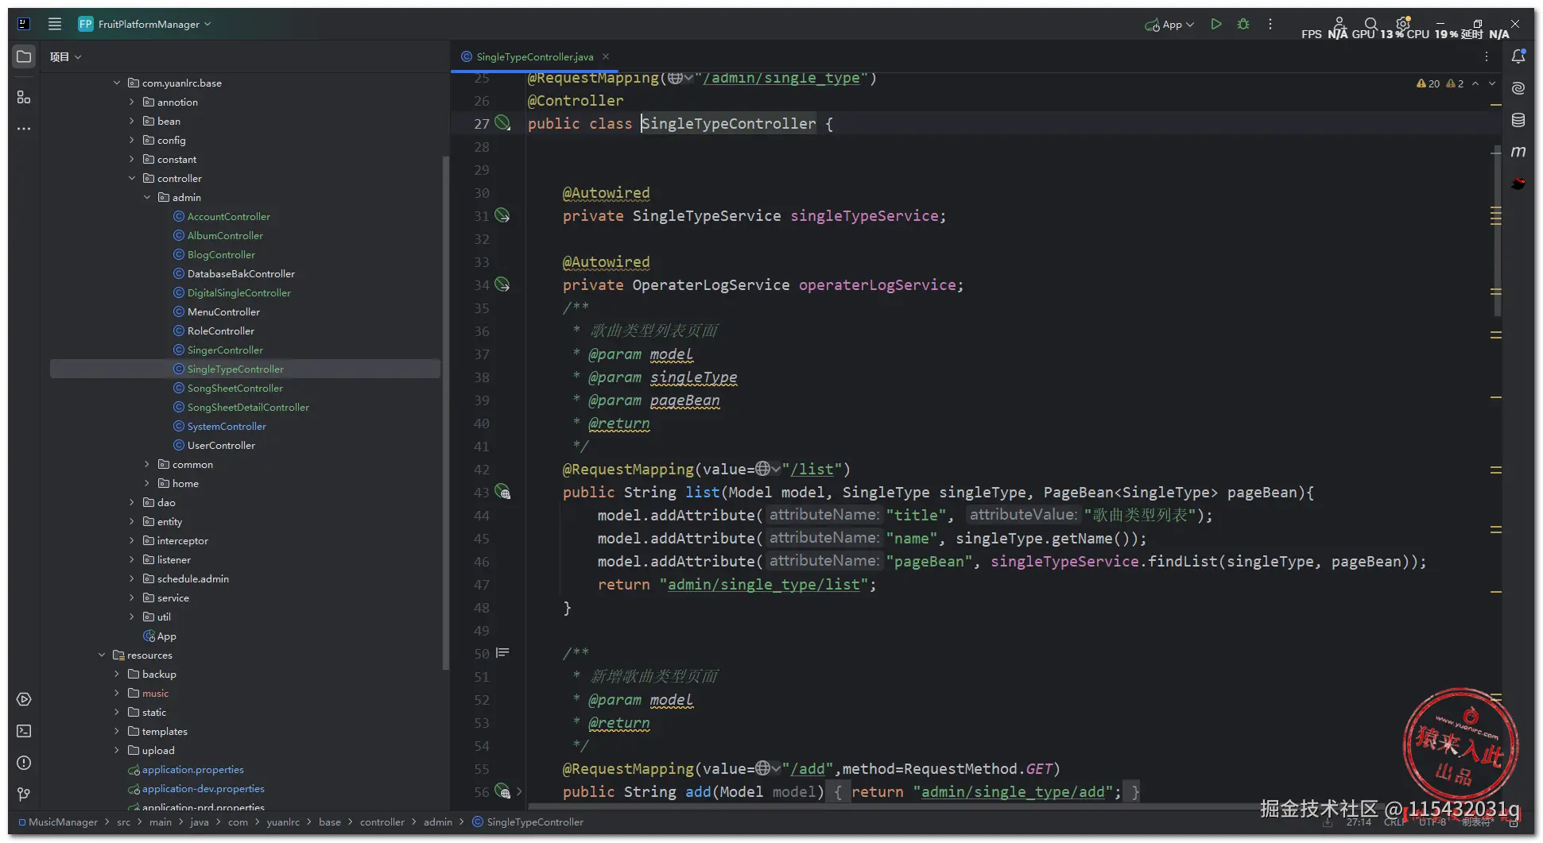Viewport: 1543px width, 843px height.
Task: Close the SingleTypeController.java tab
Action: [x=606, y=56]
